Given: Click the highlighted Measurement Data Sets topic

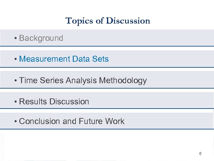Looking at the screenshot, I should 64,59.
